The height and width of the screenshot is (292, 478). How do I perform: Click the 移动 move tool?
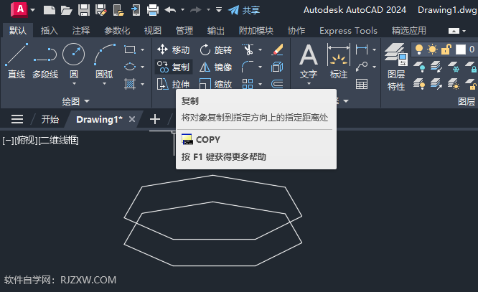[x=173, y=50]
